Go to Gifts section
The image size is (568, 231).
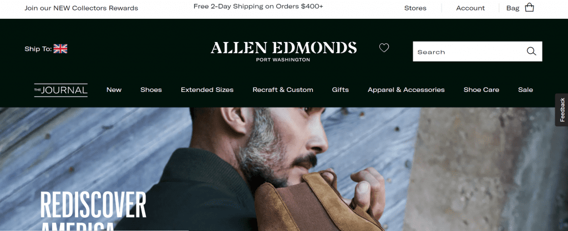[x=341, y=90]
